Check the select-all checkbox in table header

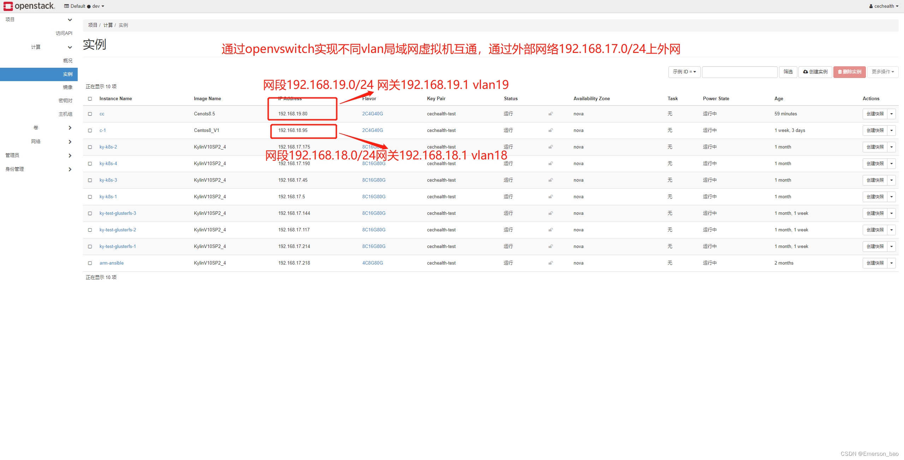click(90, 99)
